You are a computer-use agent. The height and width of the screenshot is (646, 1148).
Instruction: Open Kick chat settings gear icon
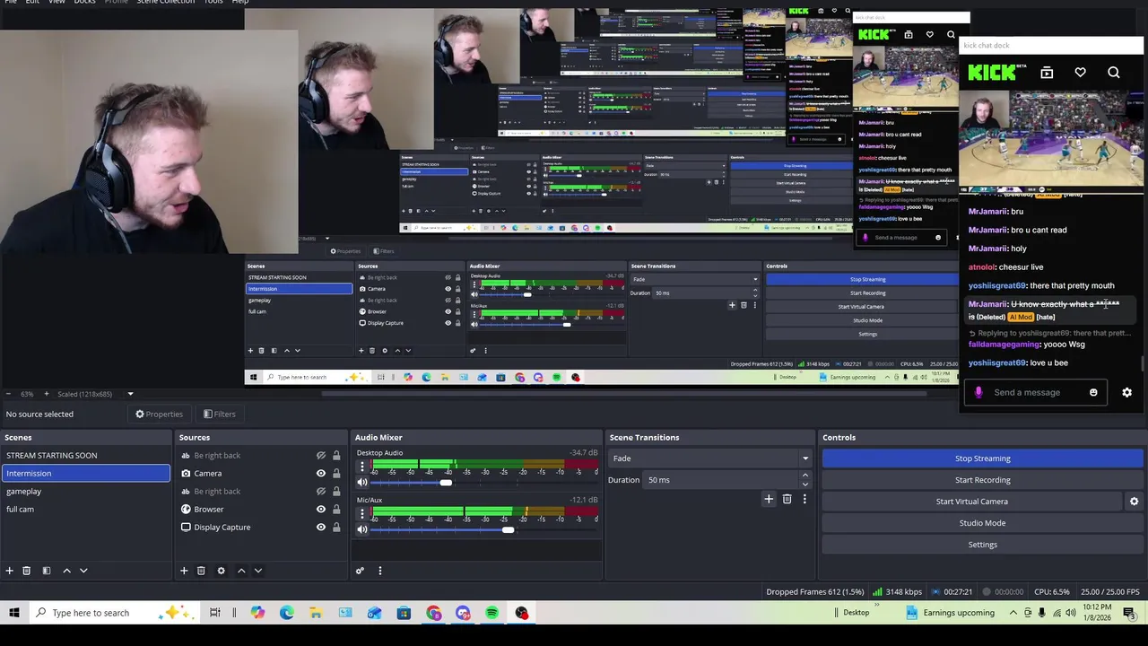1126,392
